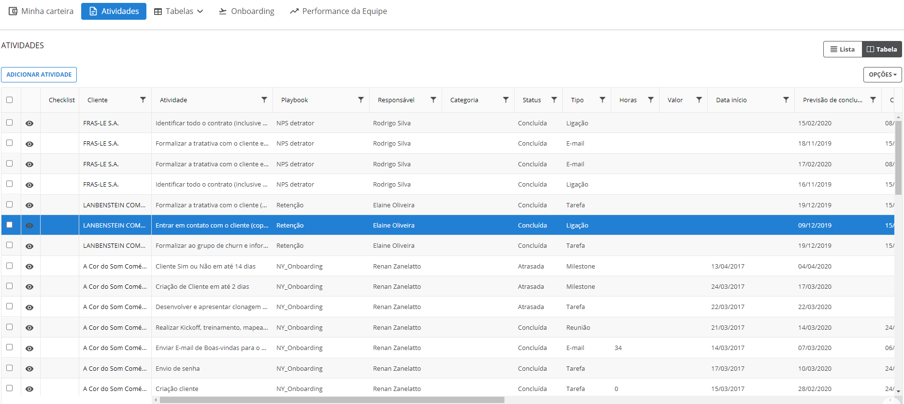The height and width of the screenshot is (404, 904).
Task: Select the LANBENSTEIN Formalizar a tratativa cell
Action: click(212, 205)
